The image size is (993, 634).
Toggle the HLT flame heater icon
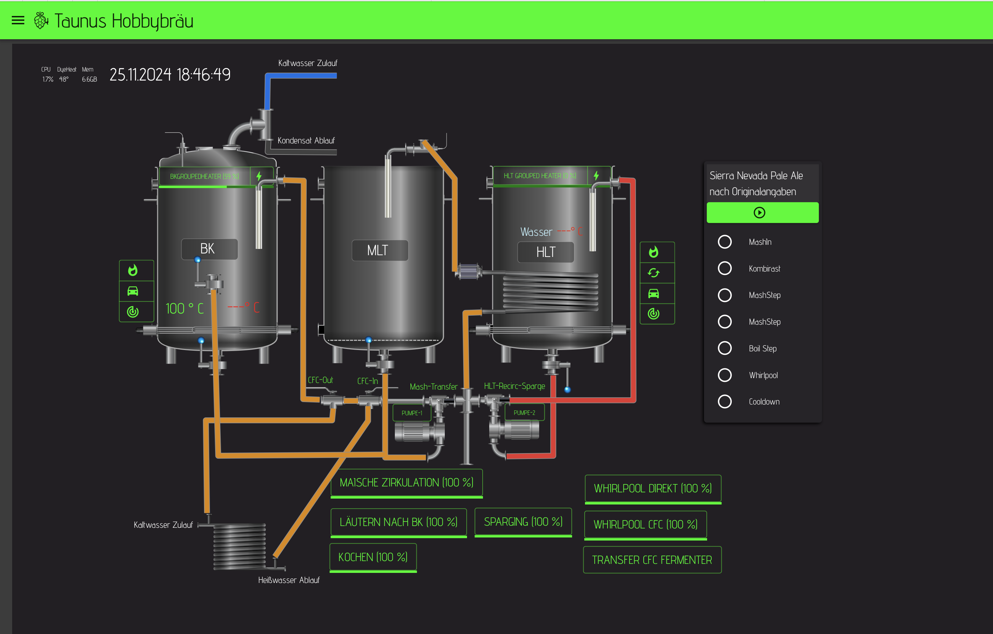click(654, 252)
